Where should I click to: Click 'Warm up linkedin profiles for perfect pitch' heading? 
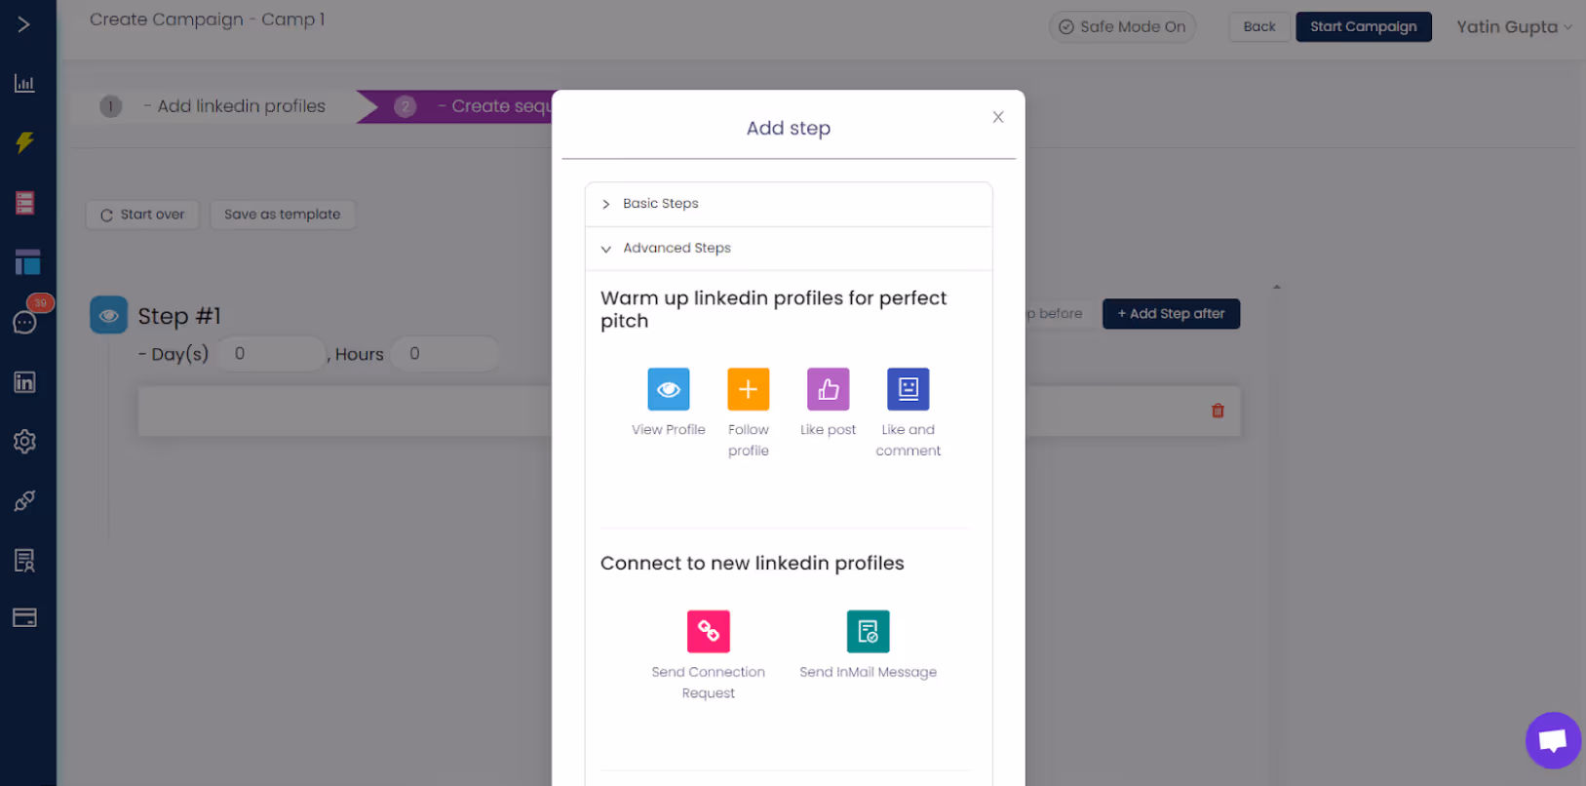(774, 309)
